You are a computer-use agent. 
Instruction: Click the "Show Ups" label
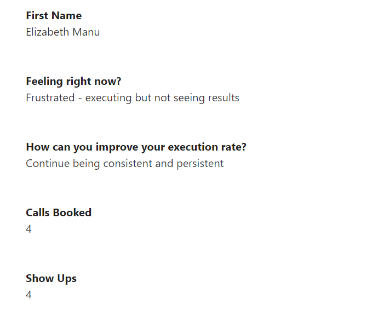(51, 279)
